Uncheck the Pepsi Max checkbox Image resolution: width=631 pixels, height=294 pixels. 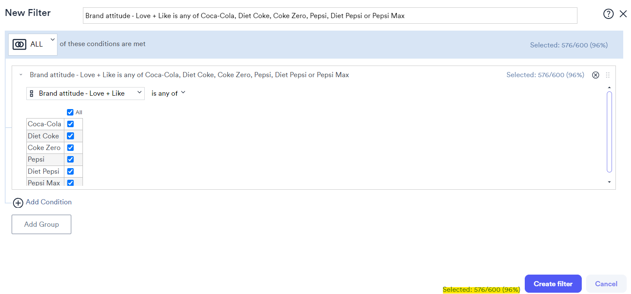point(70,182)
